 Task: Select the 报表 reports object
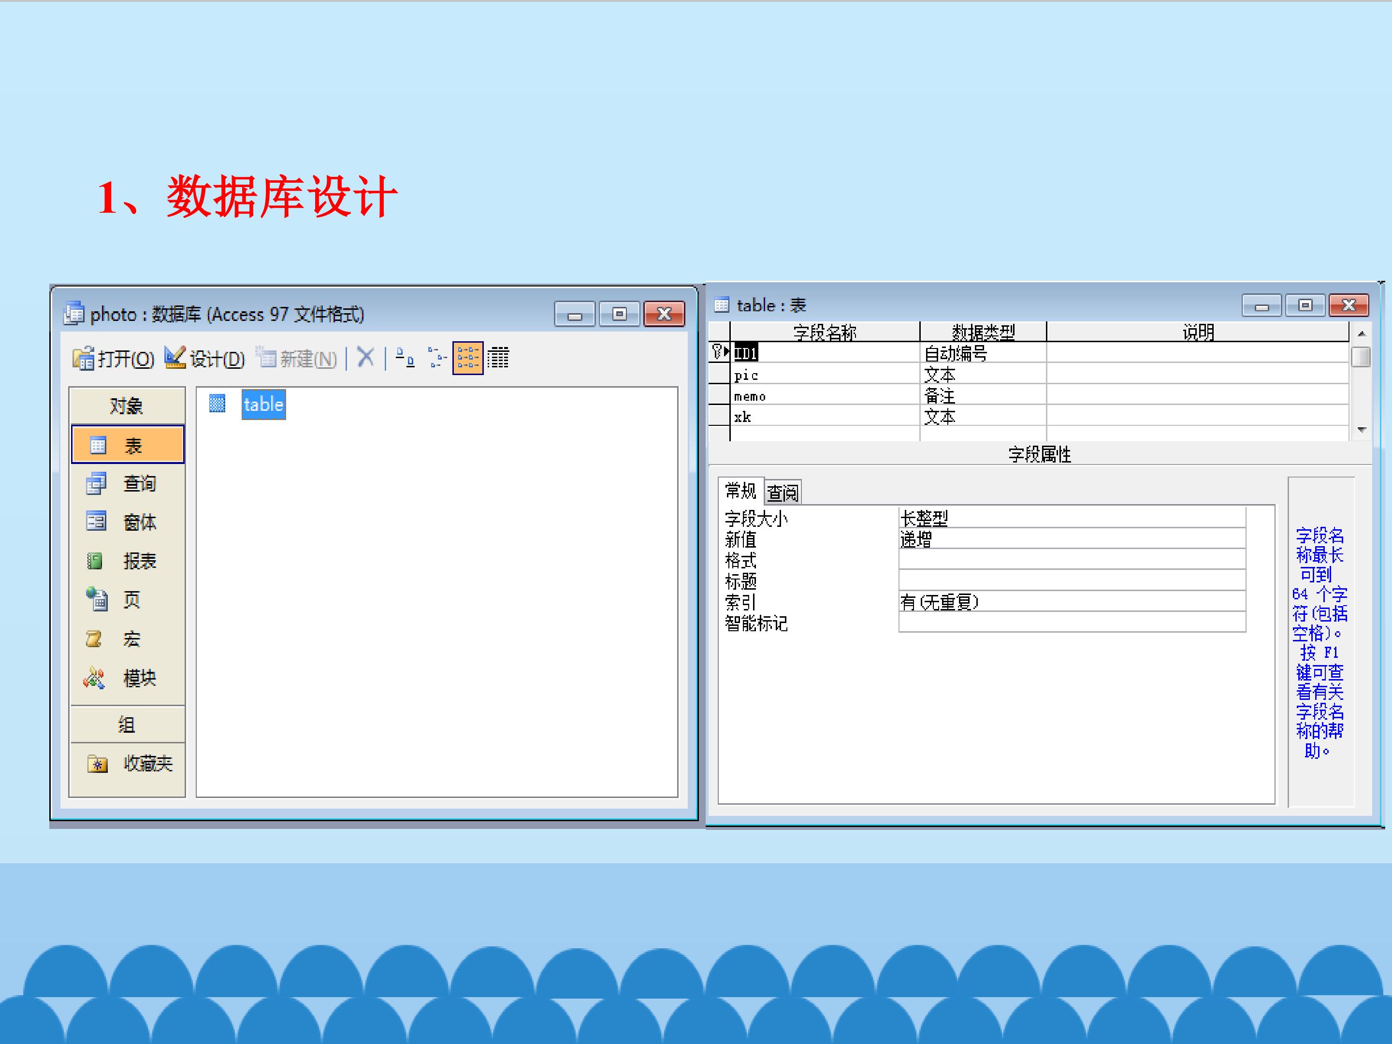point(128,561)
